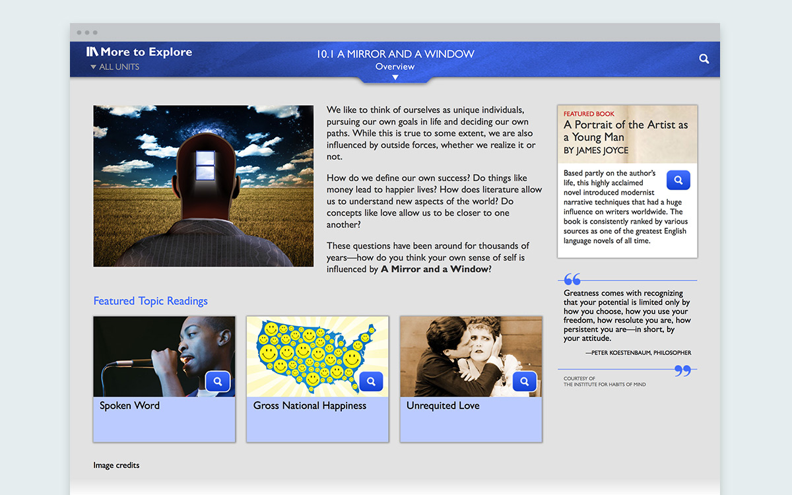The width and height of the screenshot is (792, 495).
Task: Click the book title A Portrait of the Artist
Action: (626, 131)
